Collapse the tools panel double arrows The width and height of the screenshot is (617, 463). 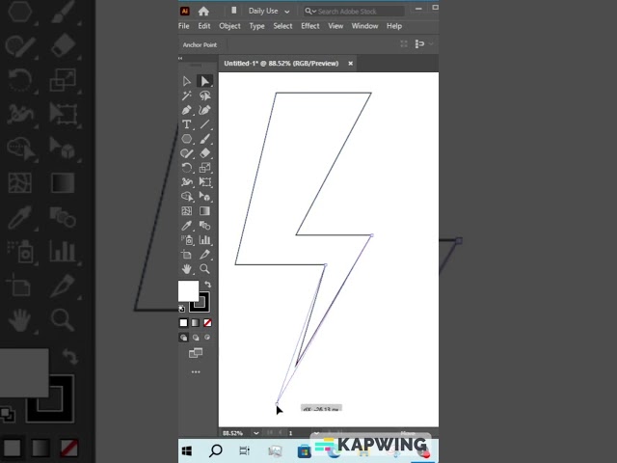[180, 58]
